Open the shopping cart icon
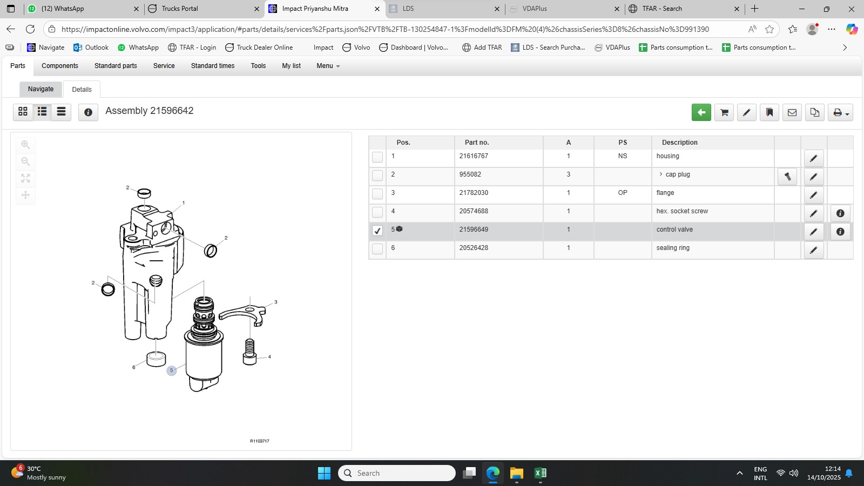Image resolution: width=864 pixels, height=486 pixels. (x=724, y=112)
